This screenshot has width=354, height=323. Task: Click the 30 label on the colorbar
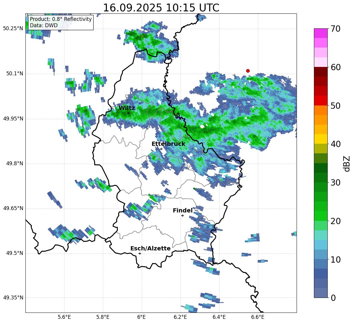(335, 183)
